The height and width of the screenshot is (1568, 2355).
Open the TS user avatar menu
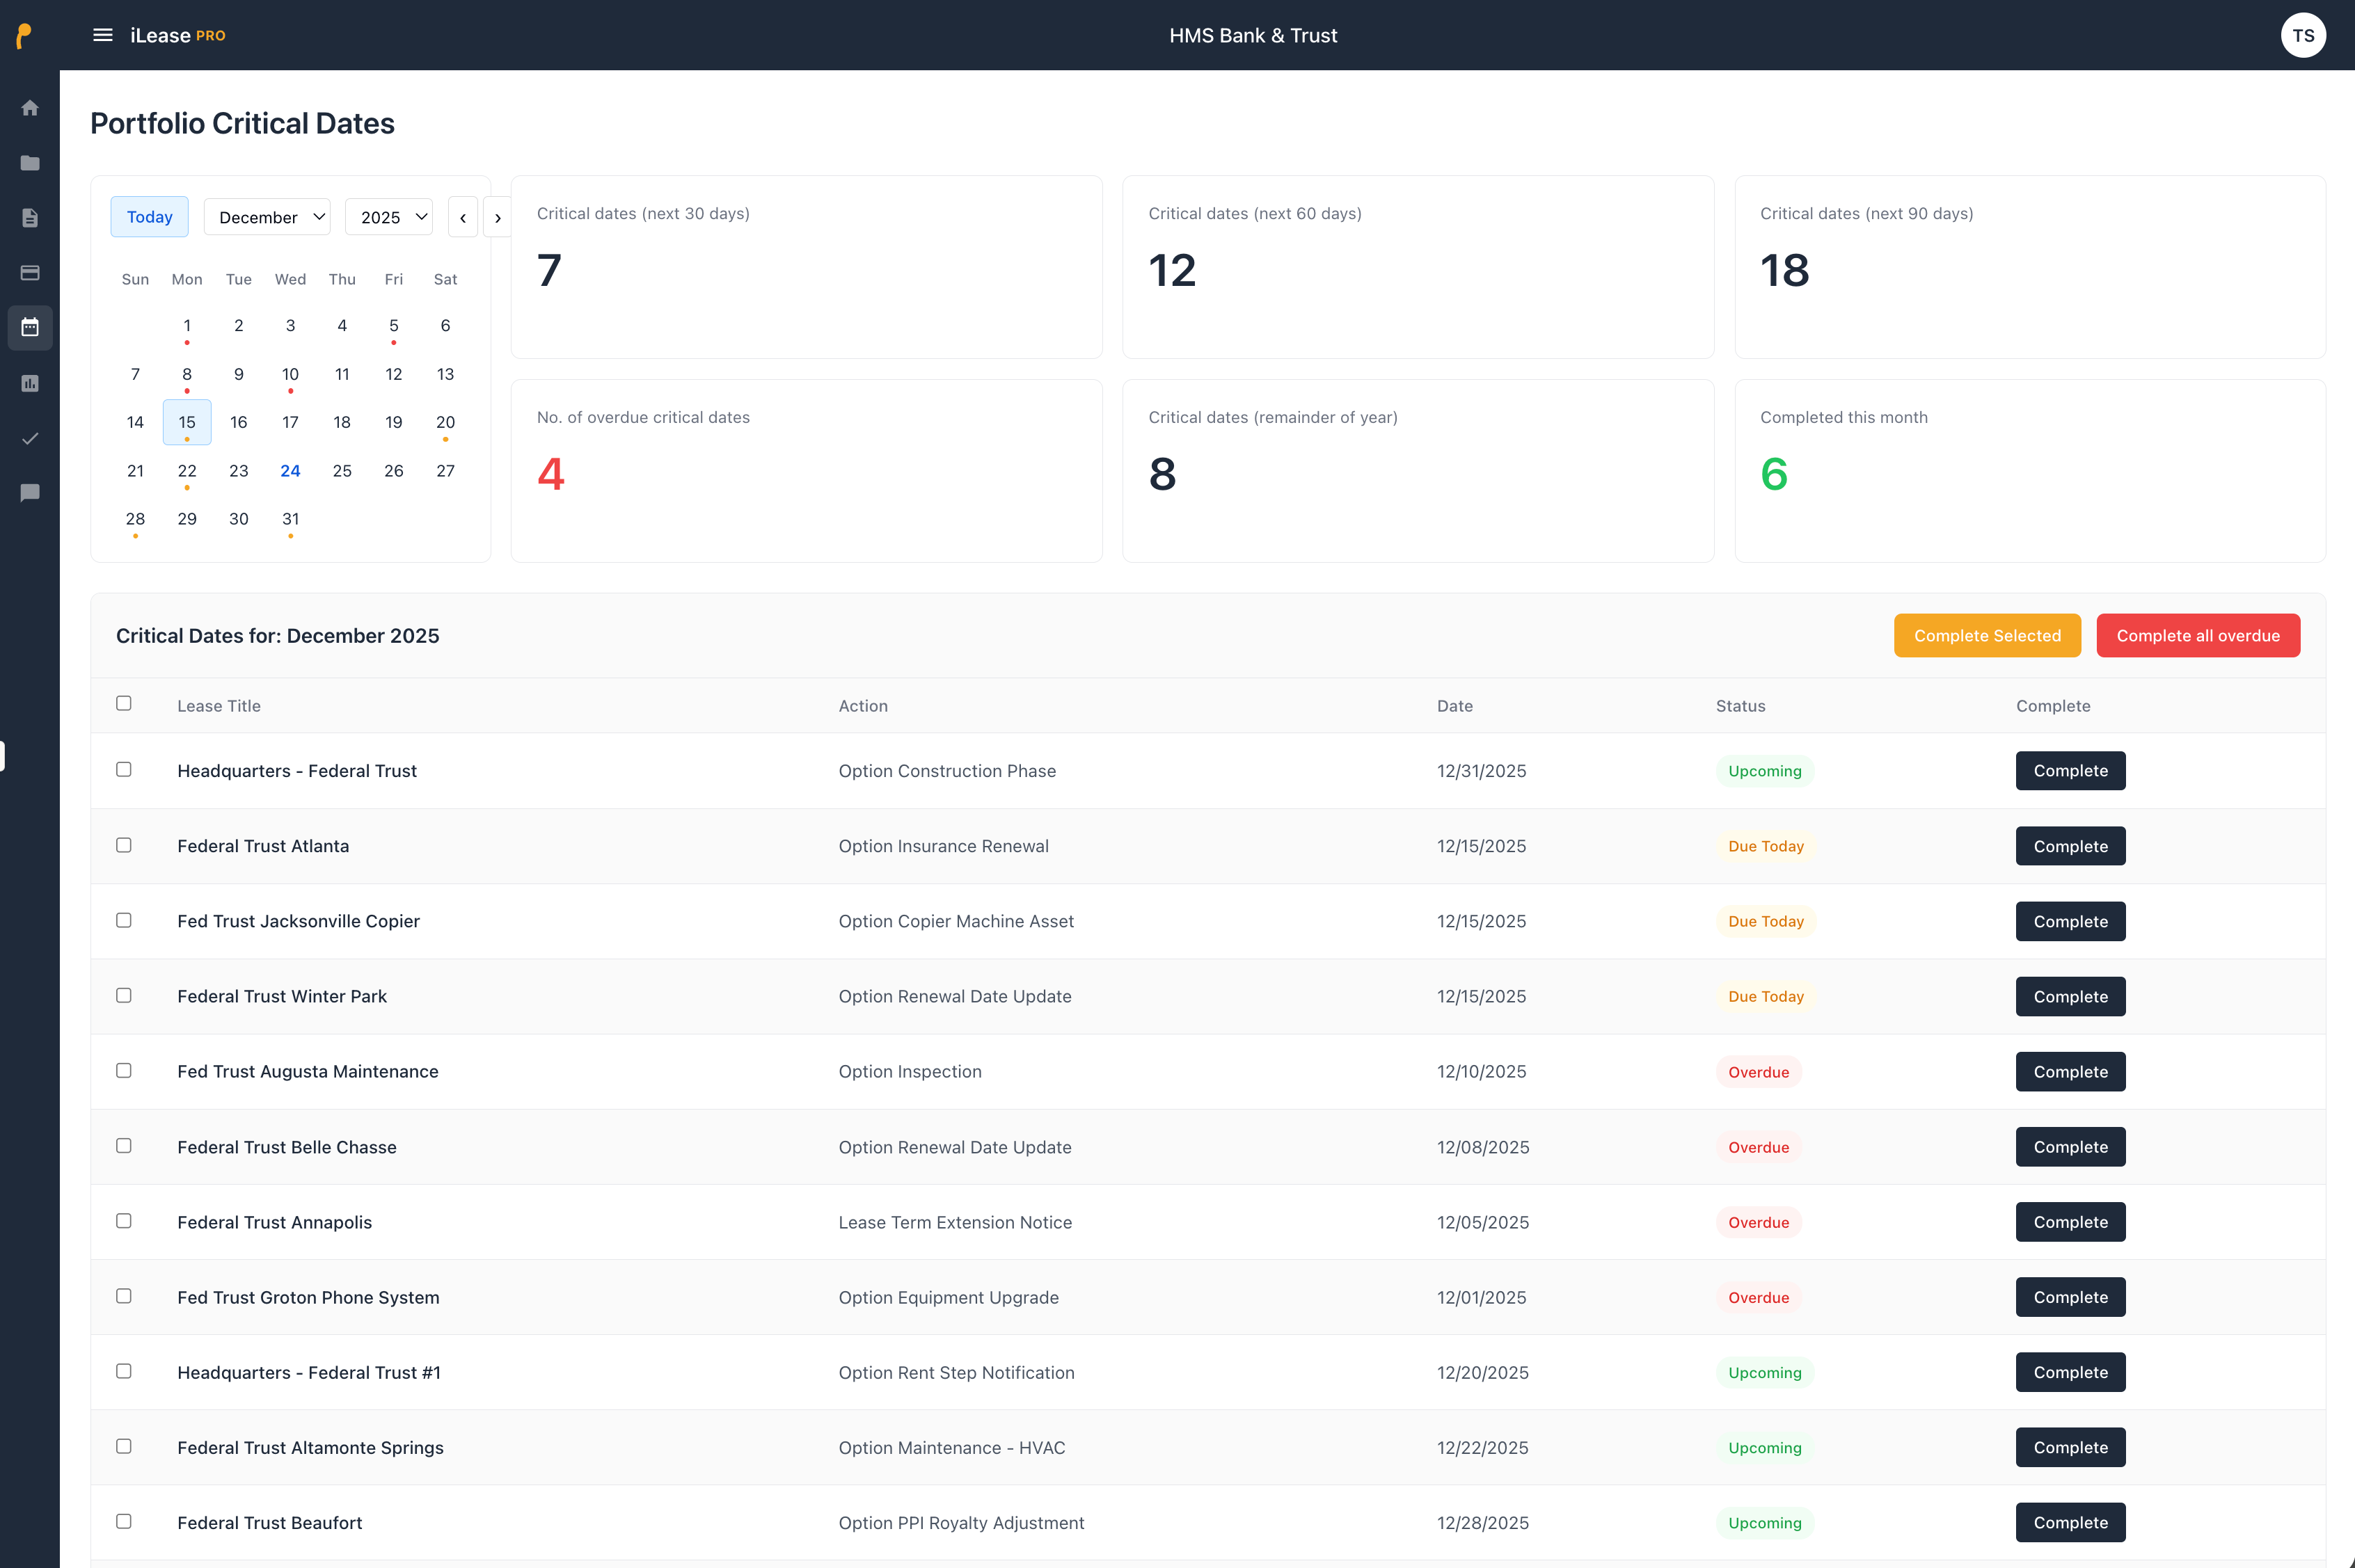pos(2303,34)
